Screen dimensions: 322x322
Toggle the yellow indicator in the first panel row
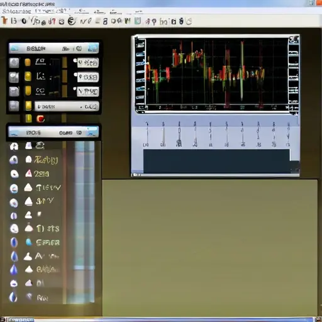click(x=28, y=62)
